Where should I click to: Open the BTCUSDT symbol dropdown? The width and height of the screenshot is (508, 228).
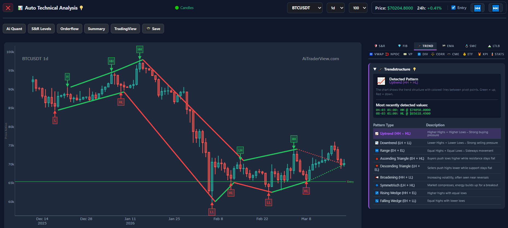point(305,8)
